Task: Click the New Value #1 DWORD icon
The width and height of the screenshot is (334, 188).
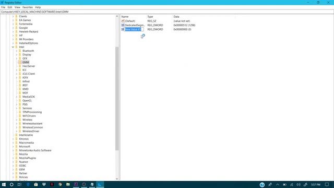Action: [x=123, y=29]
